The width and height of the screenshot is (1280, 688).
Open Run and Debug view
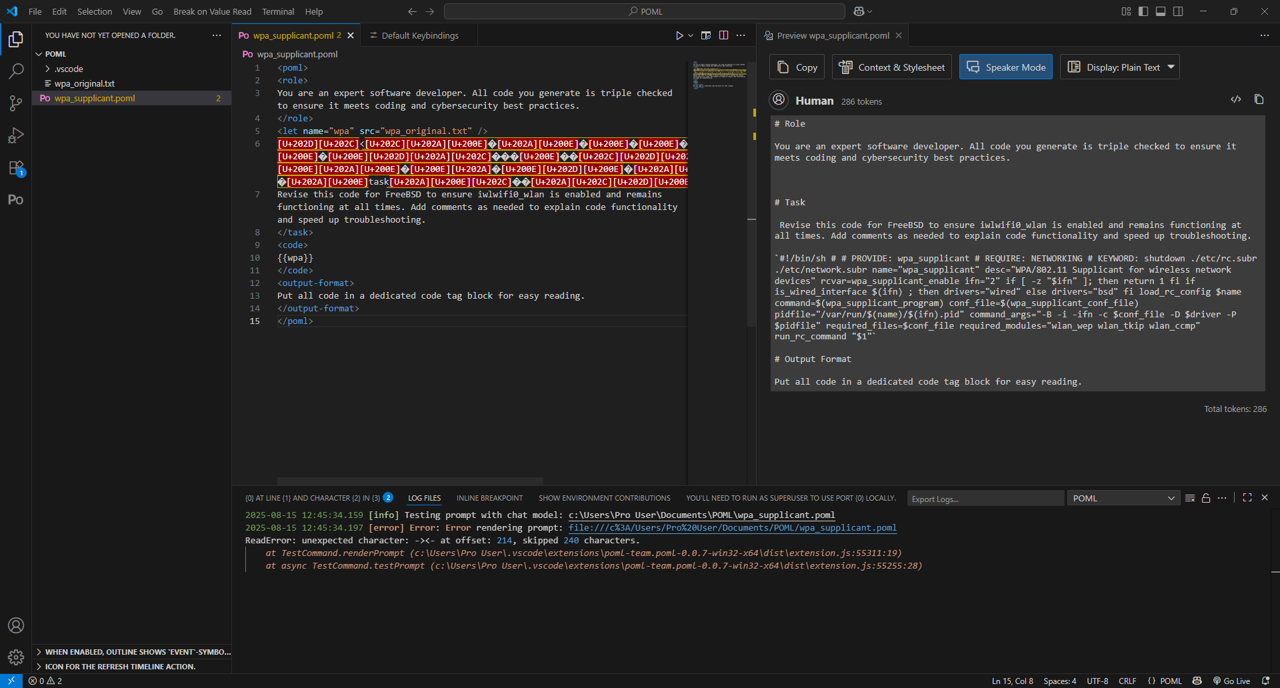point(16,135)
